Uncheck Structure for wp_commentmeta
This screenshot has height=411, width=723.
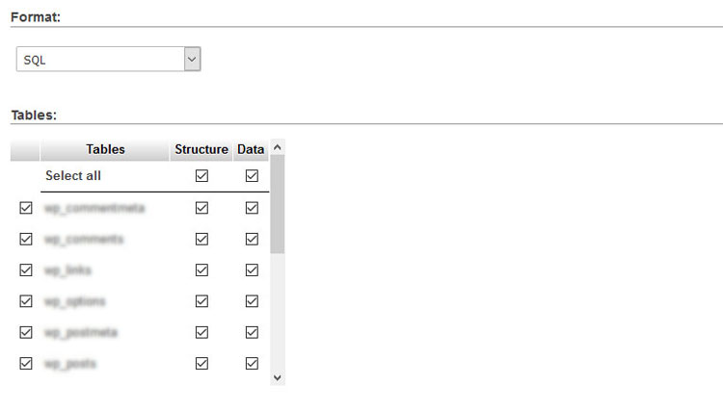point(201,208)
